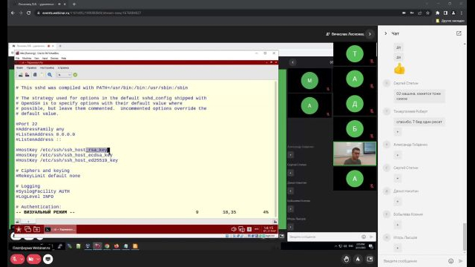
Task: Send the chat message with arrow icon
Action: pyautogui.click(x=460, y=261)
